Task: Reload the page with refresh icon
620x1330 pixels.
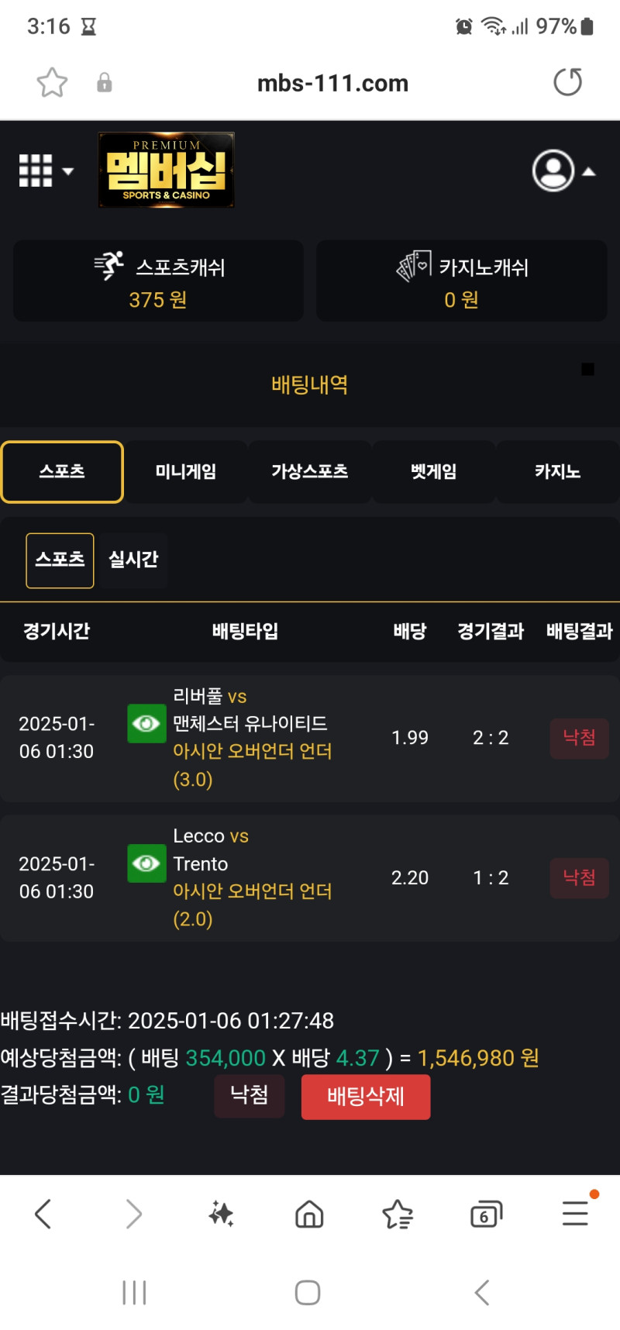Action: pos(568,82)
